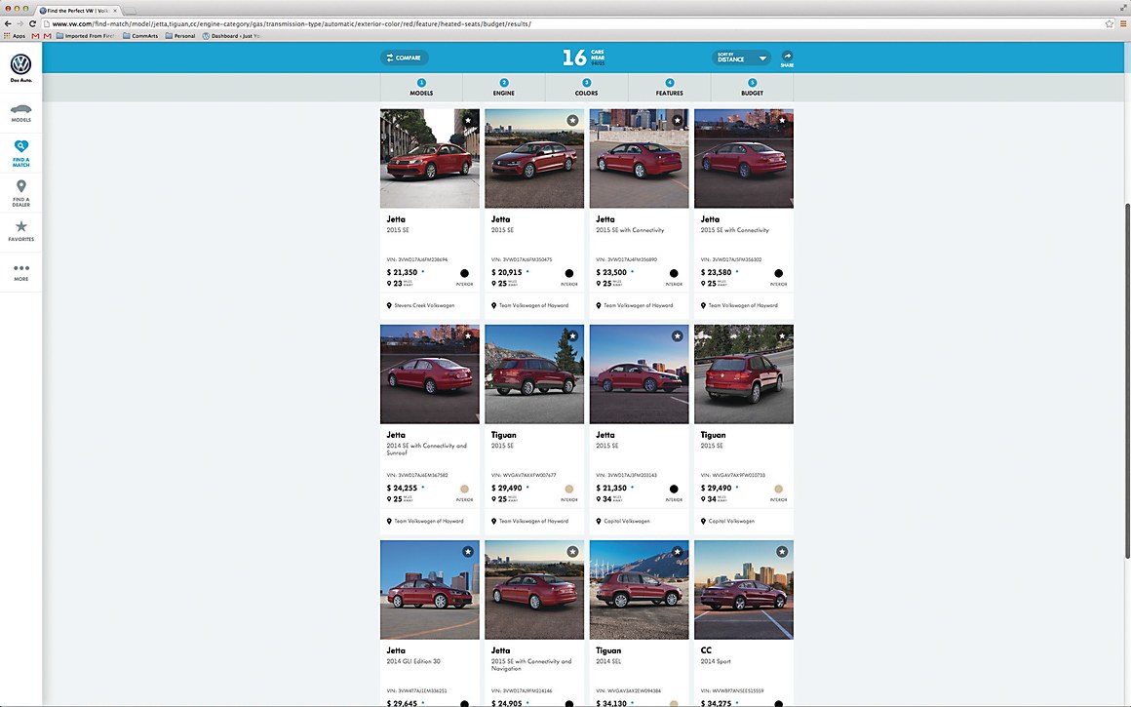
Task: Star the $24,255 Jetta card
Action: pos(468,335)
